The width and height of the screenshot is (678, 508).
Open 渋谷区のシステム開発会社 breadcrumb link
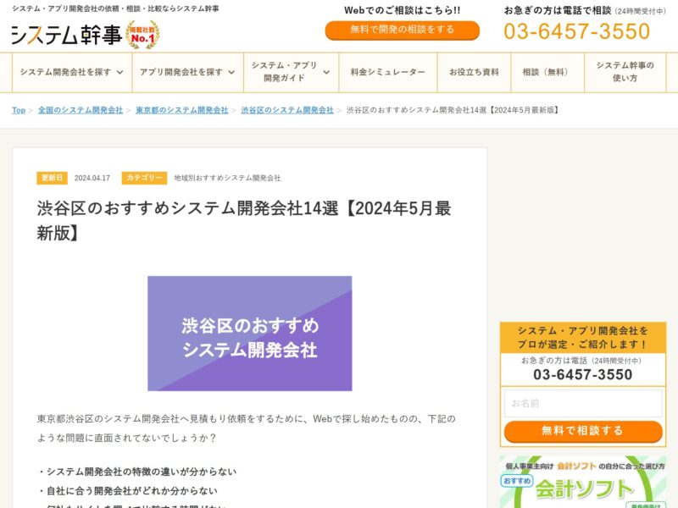(x=287, y=110)
